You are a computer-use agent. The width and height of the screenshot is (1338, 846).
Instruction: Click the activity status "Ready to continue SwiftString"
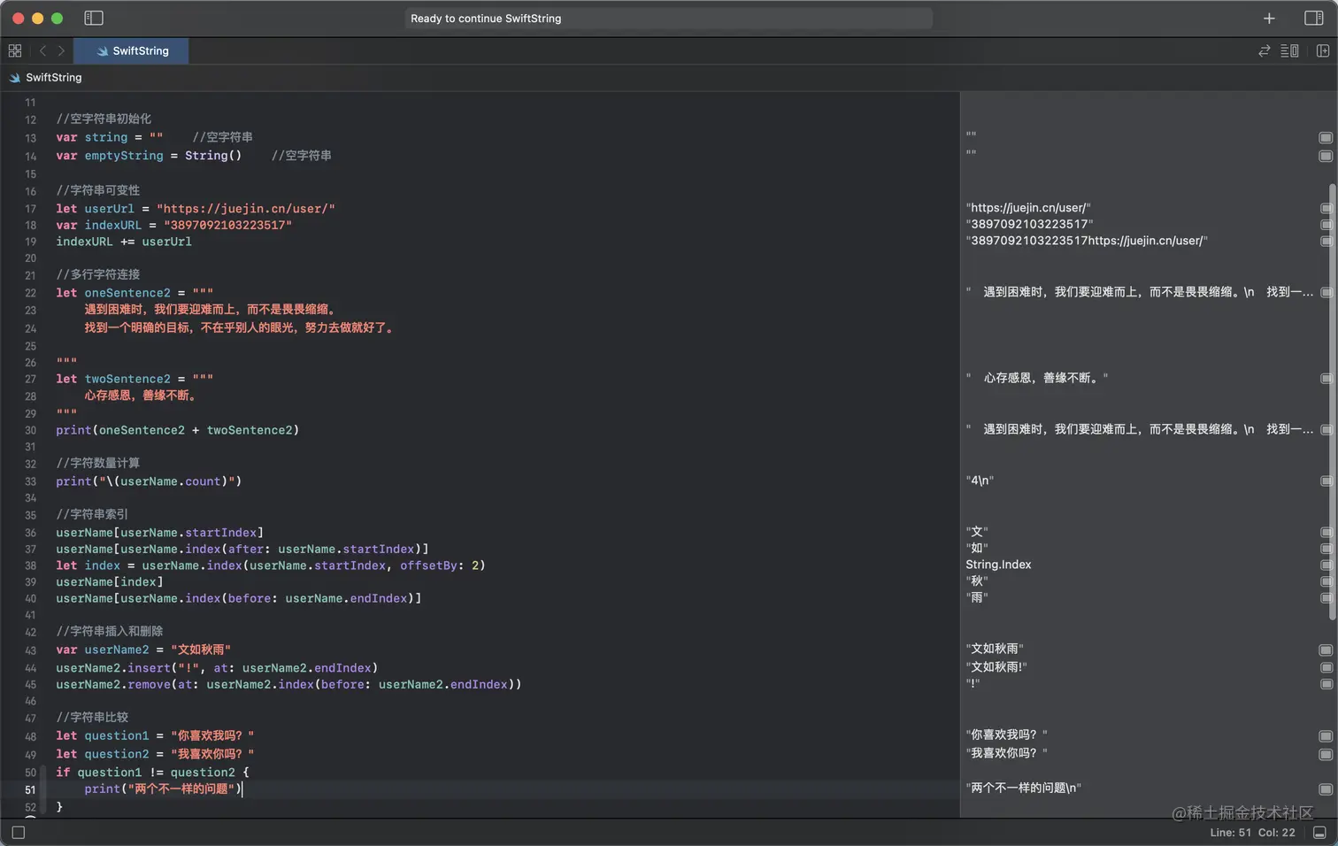pyautogui.click(x=668, y=18)
